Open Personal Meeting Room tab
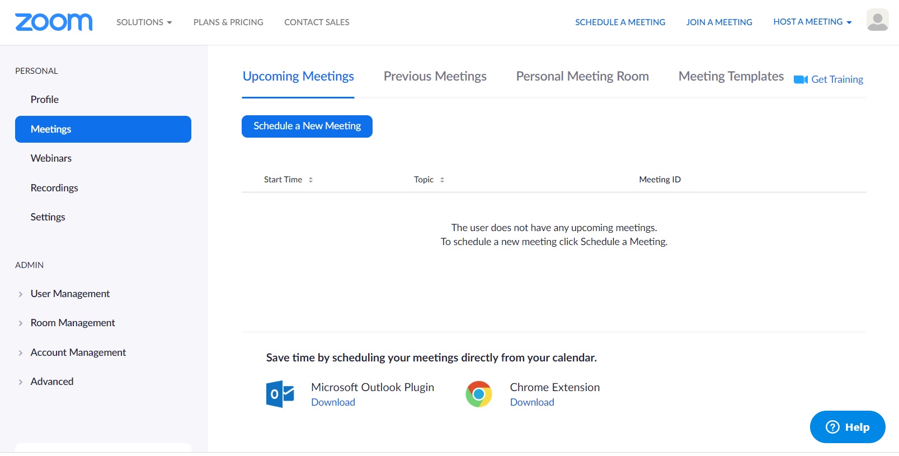 point(582,77)
